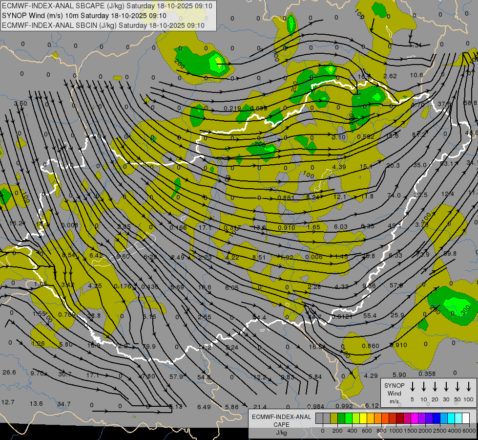Viewport: 478px width, 440px height.
Task: Click the 'SYNOP Wind m/s' legend label
Action: click(394, 393)
